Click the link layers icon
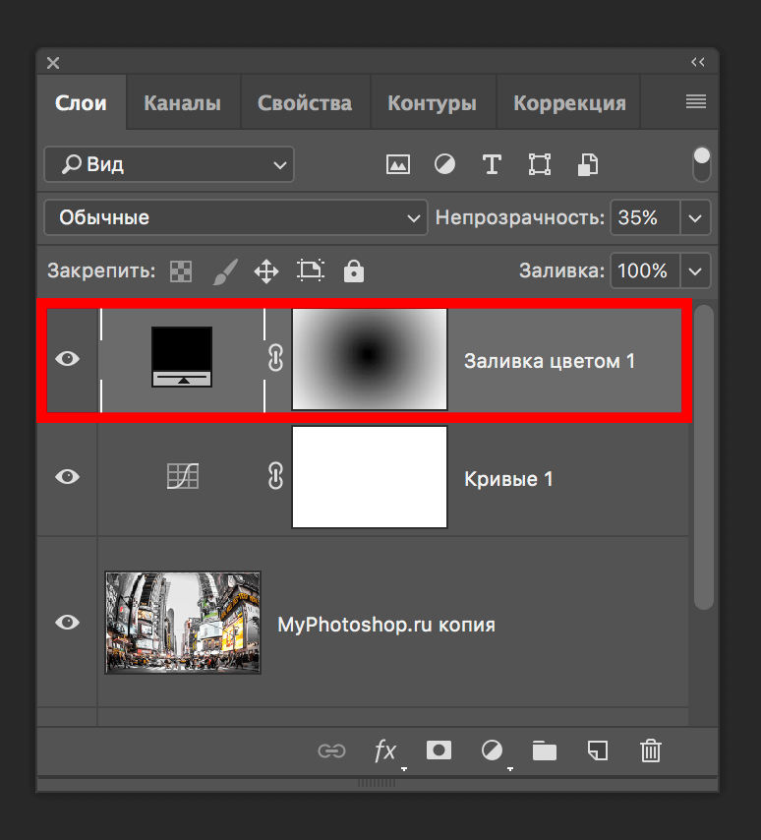This screenshot has height=840, width=761. [331, 751]
